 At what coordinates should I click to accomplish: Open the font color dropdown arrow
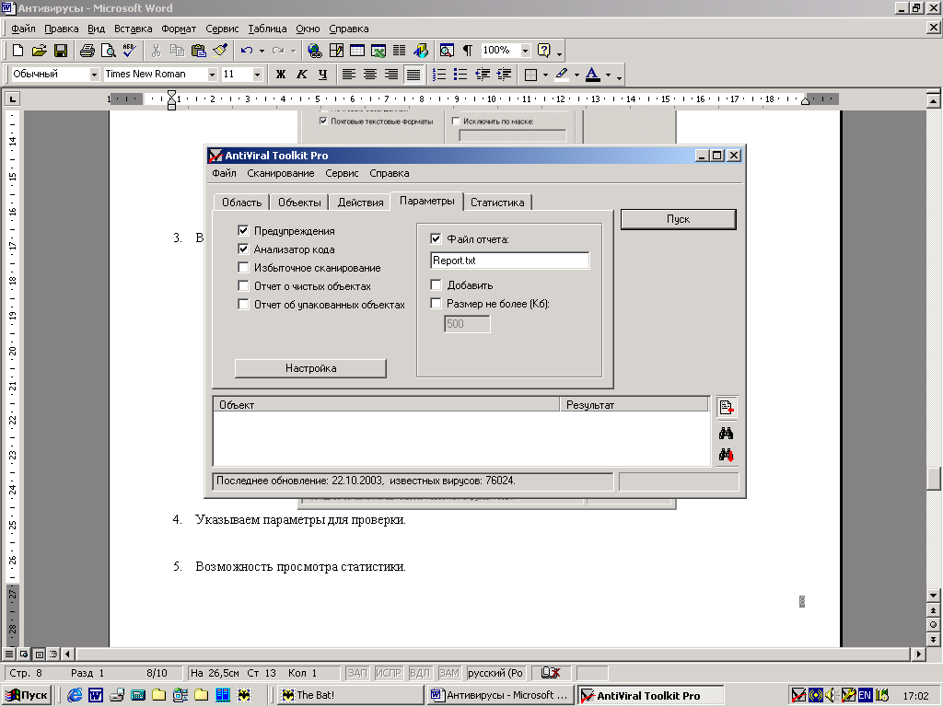(608, 75)
